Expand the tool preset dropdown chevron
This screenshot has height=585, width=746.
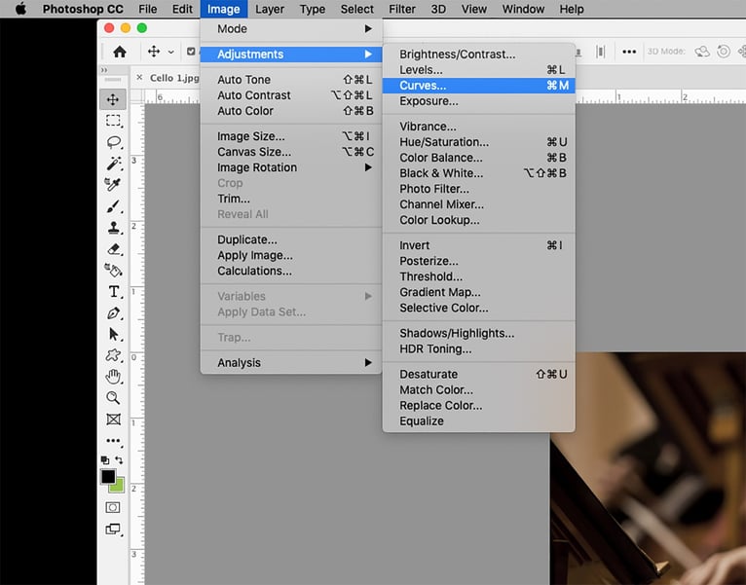coord(170,52)
